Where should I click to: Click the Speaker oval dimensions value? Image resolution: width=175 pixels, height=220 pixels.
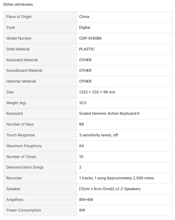tap(110, 189)
